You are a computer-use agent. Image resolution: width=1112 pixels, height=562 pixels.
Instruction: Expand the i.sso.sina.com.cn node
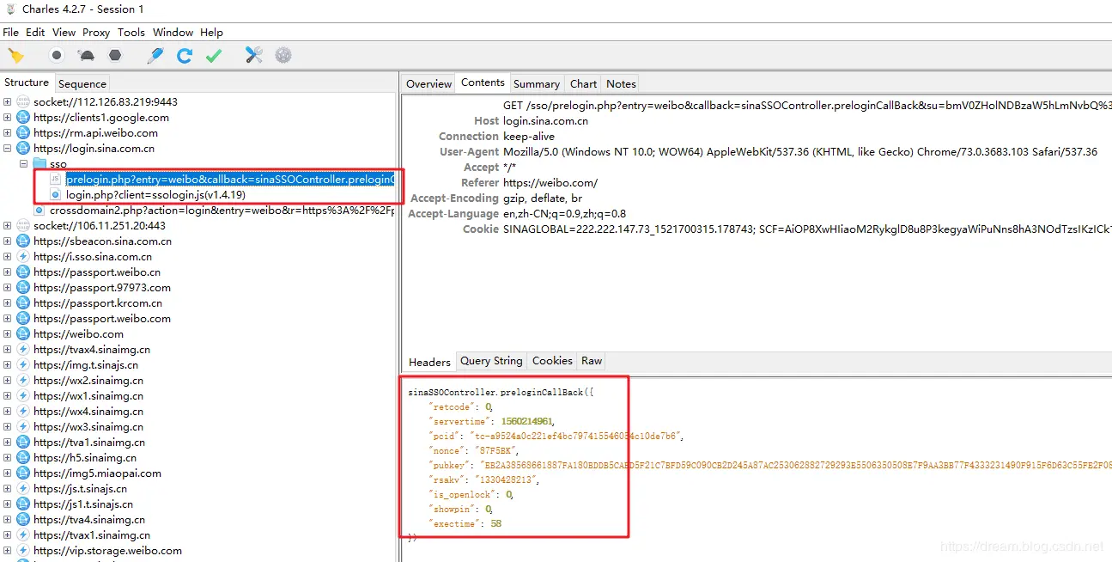8,257
